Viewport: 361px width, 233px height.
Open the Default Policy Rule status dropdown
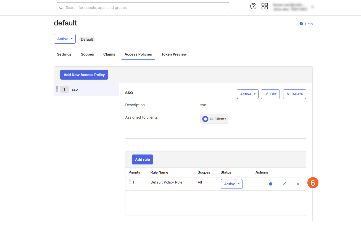(231, 184)
